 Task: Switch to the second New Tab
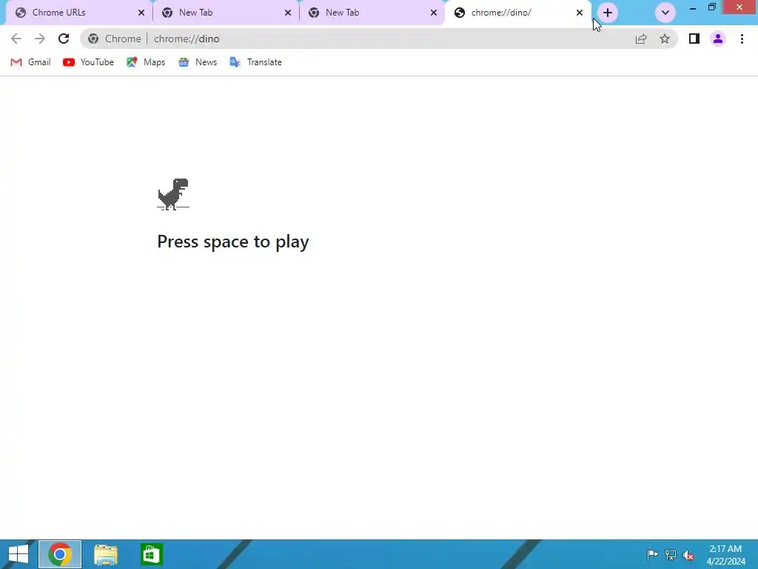pyautogui.click(x=372, y=13)
